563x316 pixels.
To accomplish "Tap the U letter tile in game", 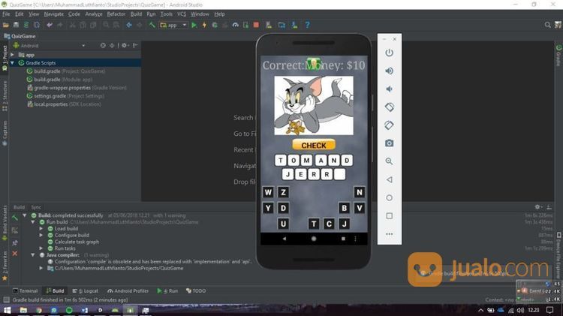I will point(283,224).
